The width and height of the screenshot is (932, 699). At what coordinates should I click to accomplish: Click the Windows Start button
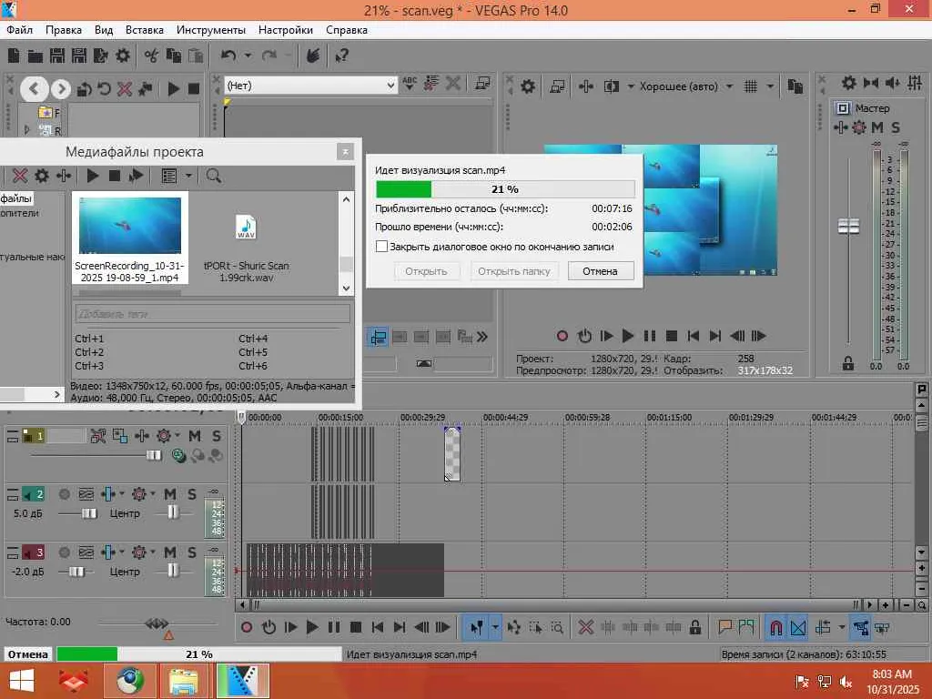click(x=22, y=681)
